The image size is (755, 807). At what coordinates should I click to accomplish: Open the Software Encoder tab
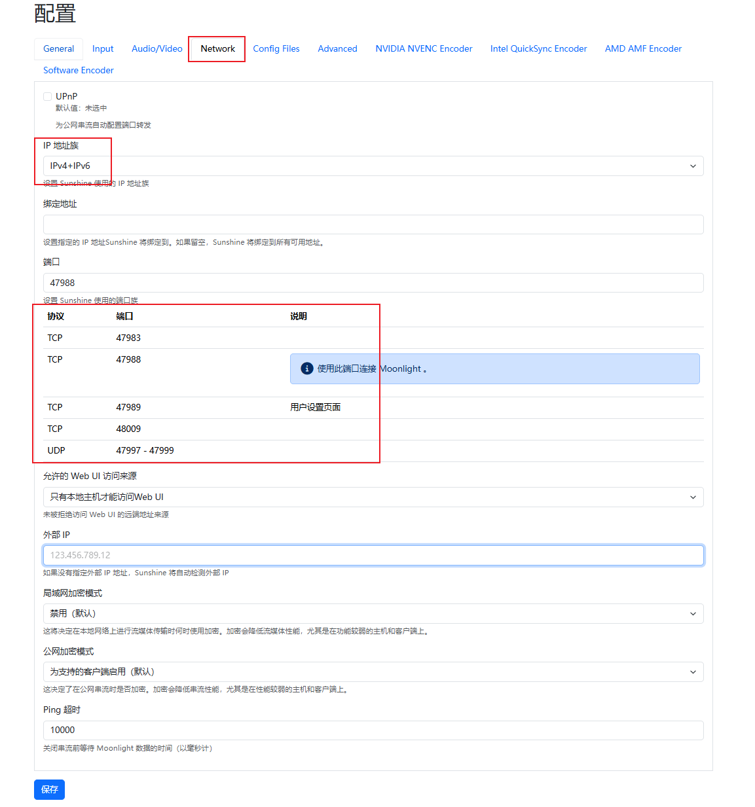tap(79, 71)
